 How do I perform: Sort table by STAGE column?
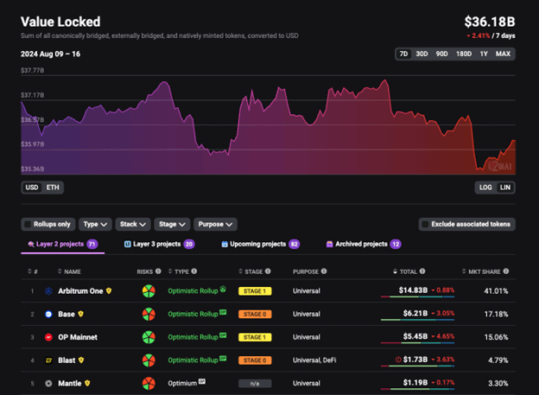click(250, 271)
